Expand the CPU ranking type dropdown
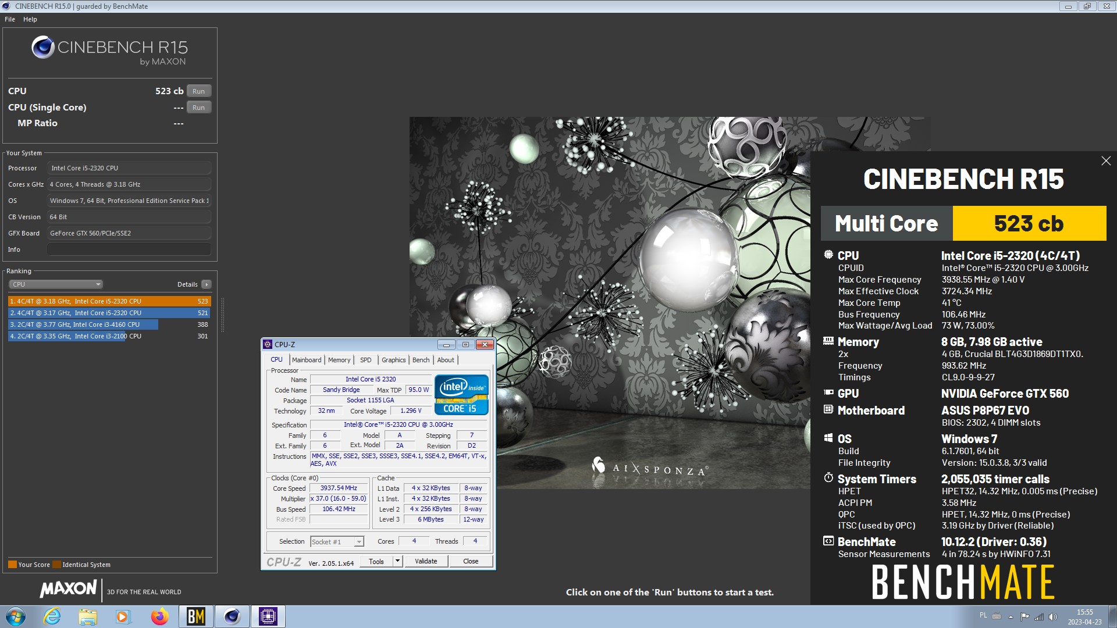The height and width of the screenshot is (628, 1117). pos(56,284)
